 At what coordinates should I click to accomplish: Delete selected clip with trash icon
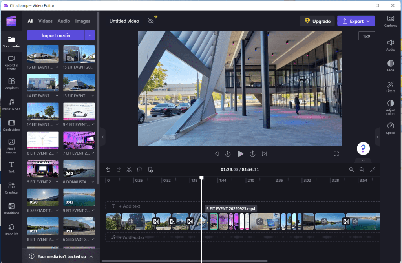139,170
